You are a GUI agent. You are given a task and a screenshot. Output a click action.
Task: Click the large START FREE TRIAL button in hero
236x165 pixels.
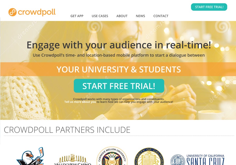pos(119,86)
